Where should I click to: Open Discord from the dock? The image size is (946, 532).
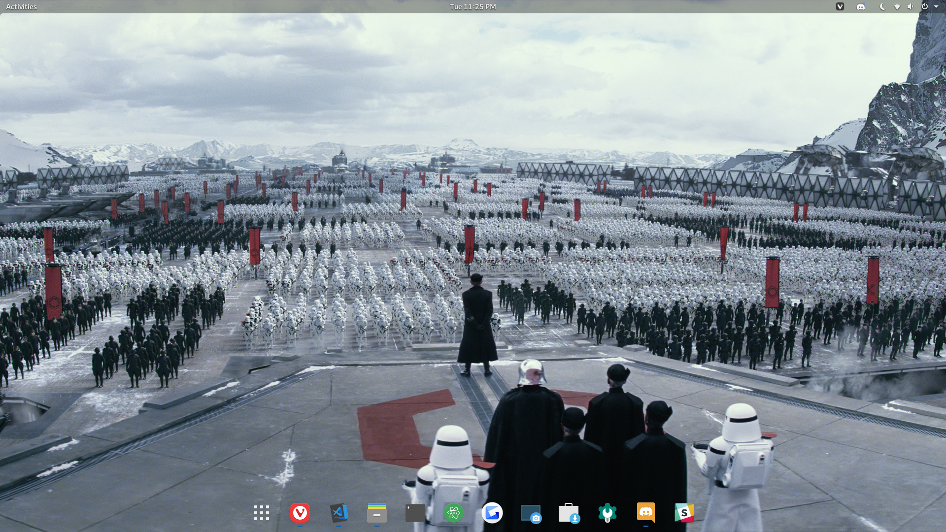pos(646,513)
